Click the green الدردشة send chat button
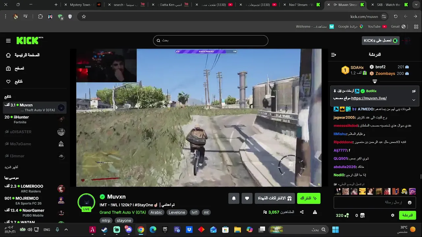The image size is (422, 237). [407, 215]
